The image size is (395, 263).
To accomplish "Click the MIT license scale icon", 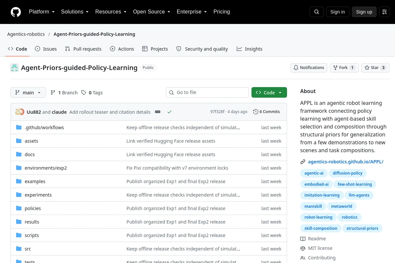I will pyautogui.click(x=303, y=248).
